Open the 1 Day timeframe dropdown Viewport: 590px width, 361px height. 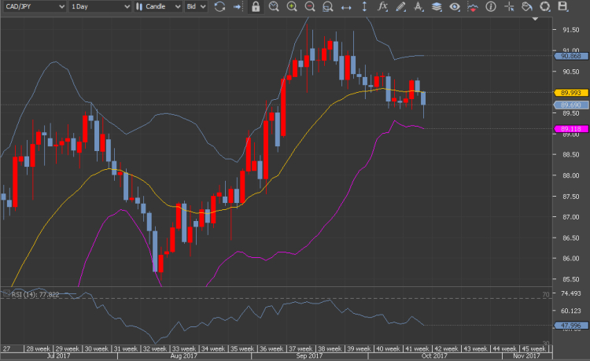coord(99,7)
